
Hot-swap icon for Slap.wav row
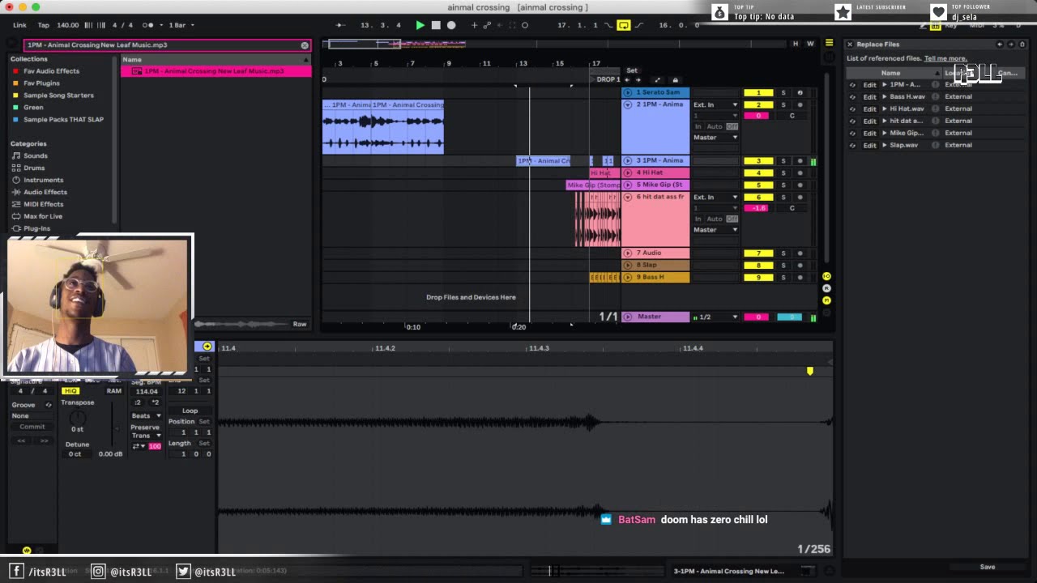pos(852,145)
